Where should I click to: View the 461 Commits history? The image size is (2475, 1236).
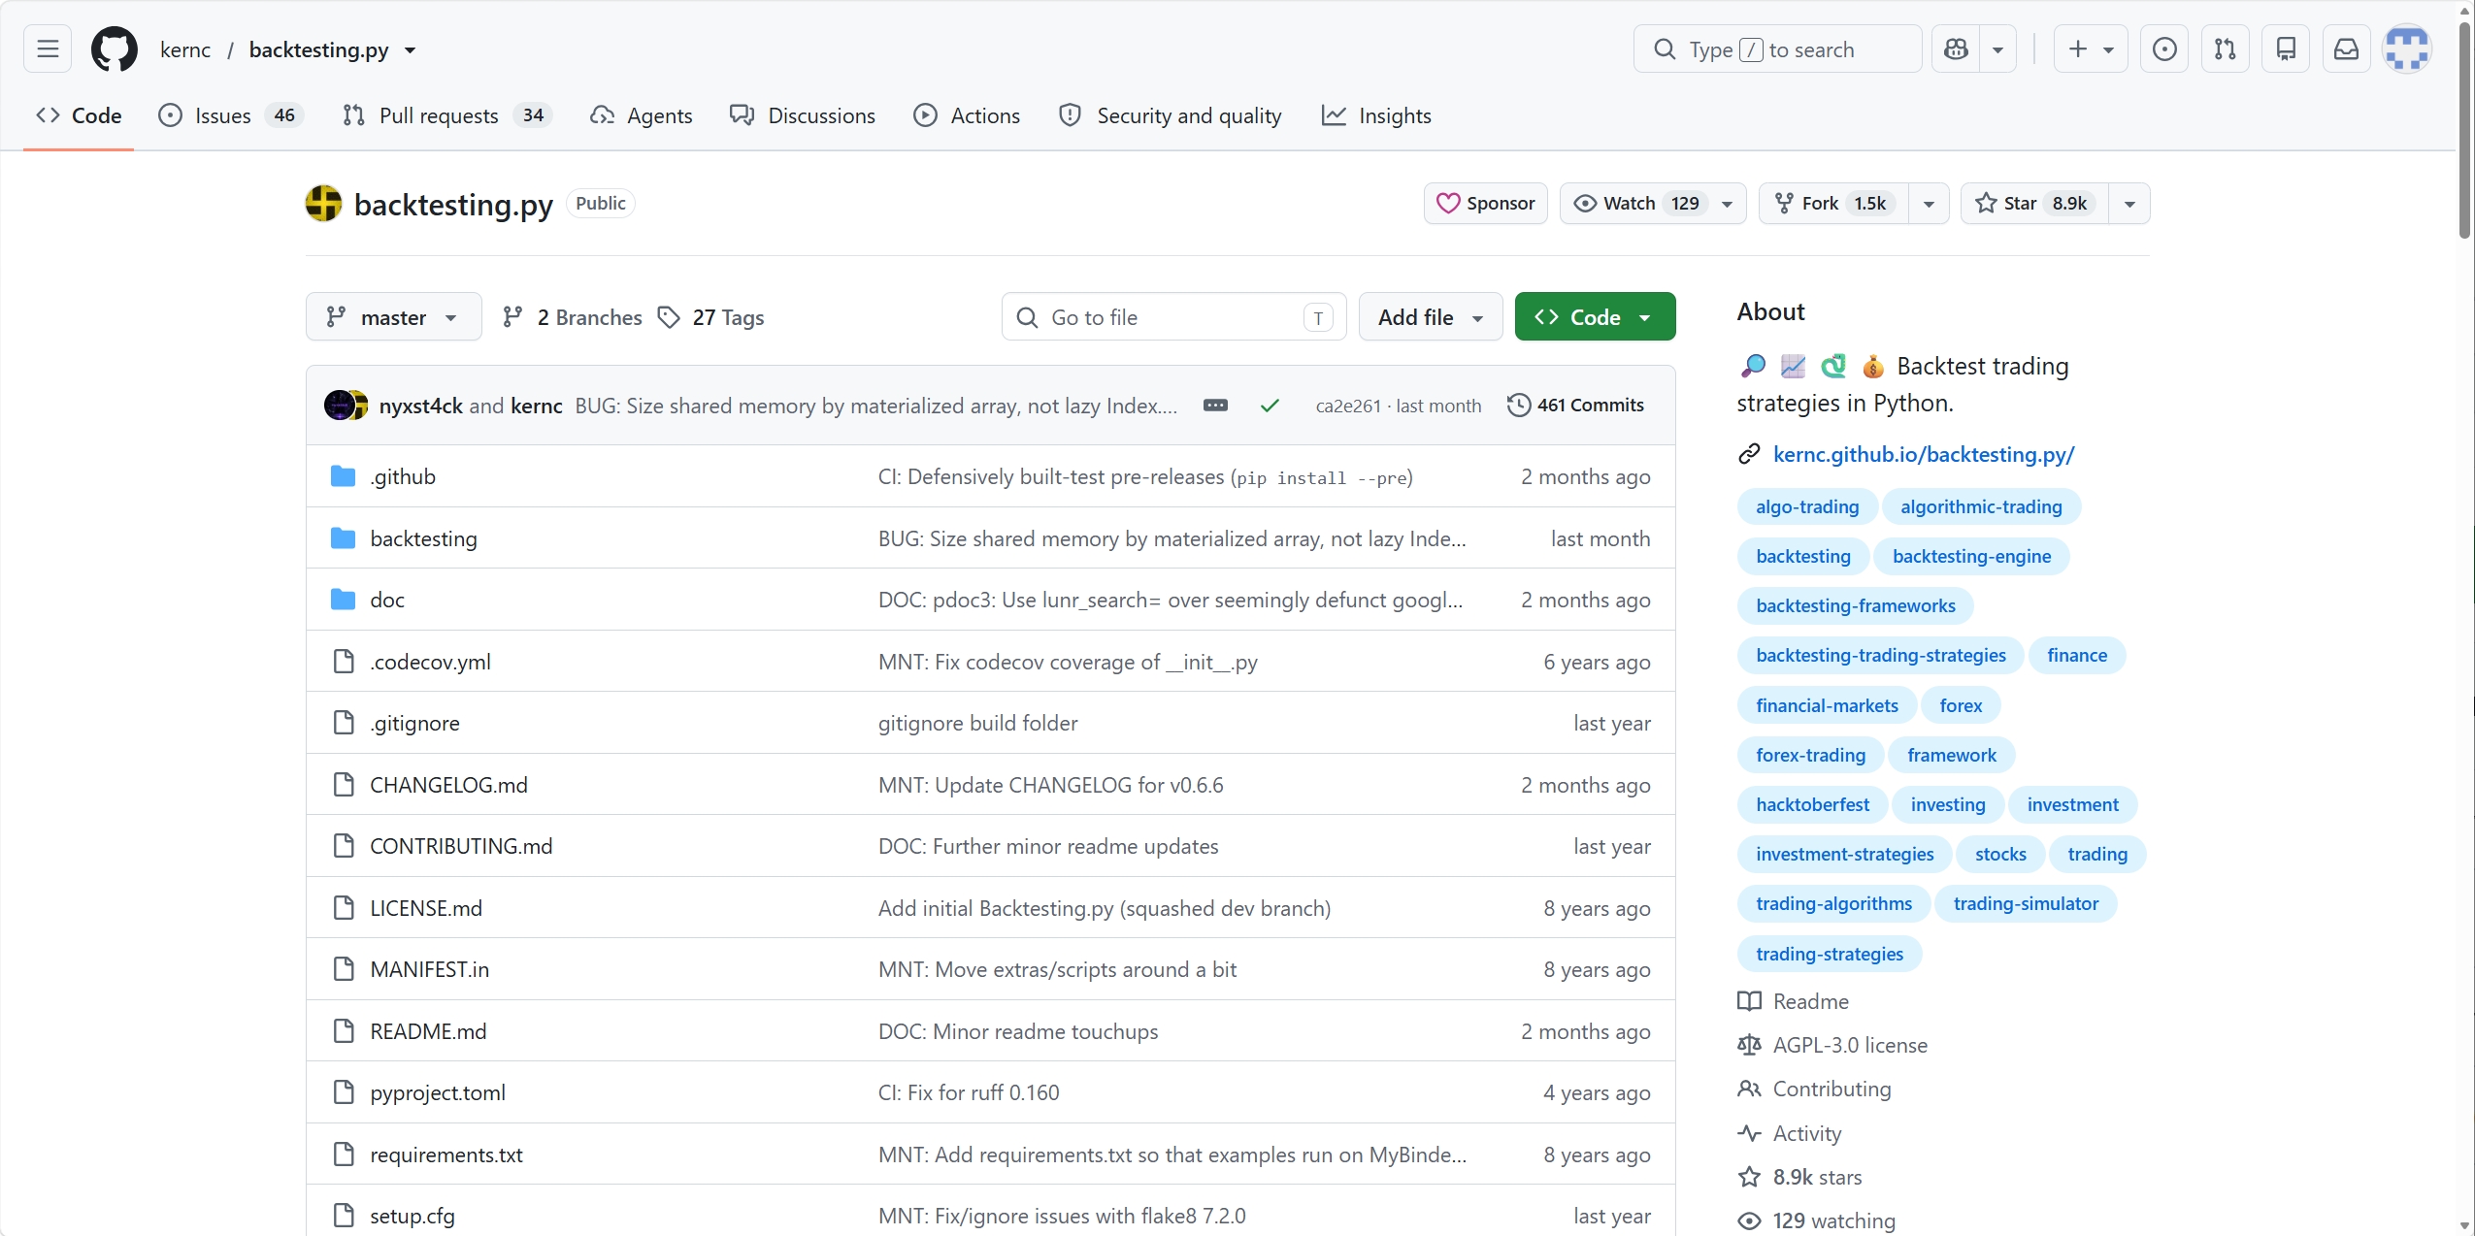pyautogui.click(x=1575, y=405)
